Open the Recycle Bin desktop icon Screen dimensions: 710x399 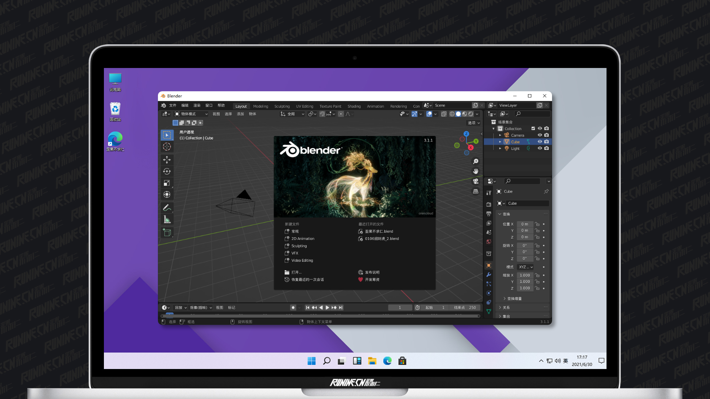click(115, 111)
